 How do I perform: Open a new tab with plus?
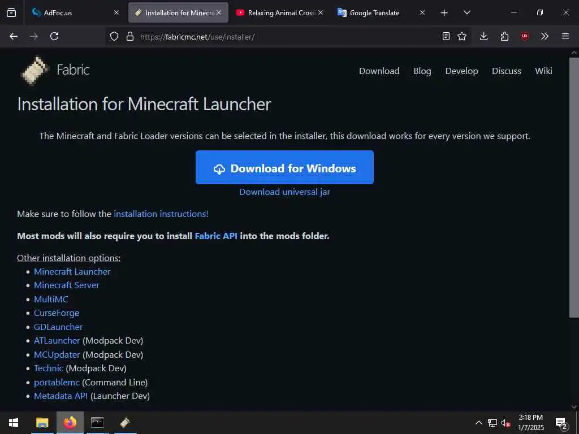point(444,13)
